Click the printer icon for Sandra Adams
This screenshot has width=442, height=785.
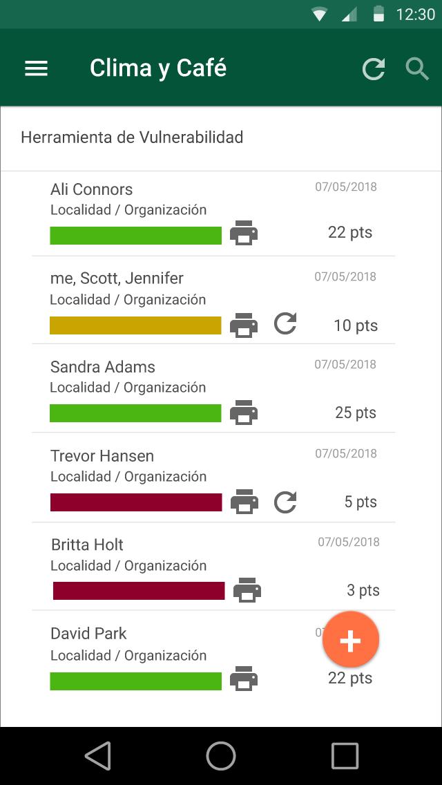point(243,413)
